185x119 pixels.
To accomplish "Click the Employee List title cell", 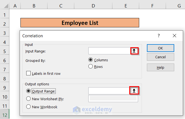I will pyautogui.click(x=80, y=23).
